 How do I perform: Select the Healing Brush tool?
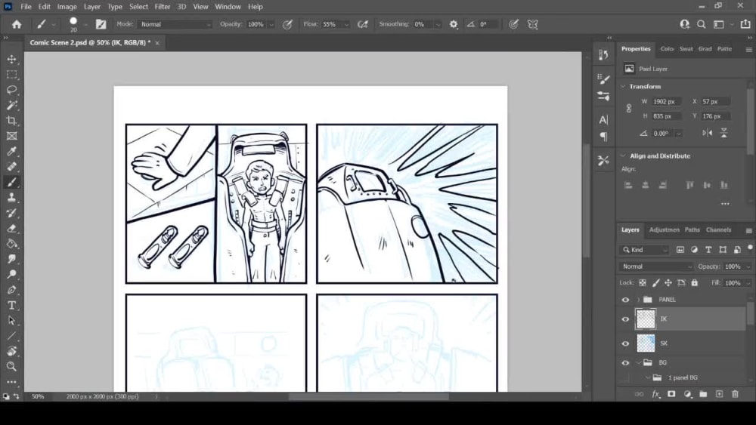(x=11, y=167)
